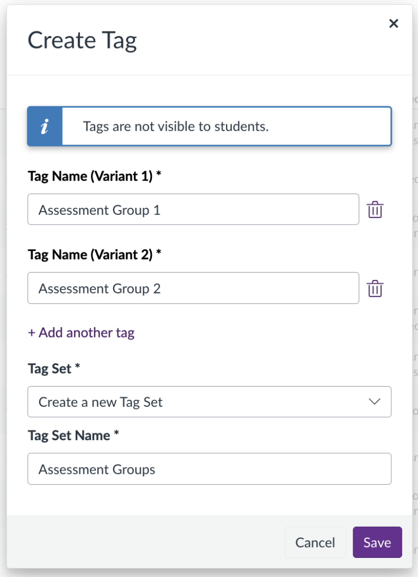Image resolution: width=418 pixels, height=577 pixels.
Task: Click Add another tag
Action: [82, 333]
